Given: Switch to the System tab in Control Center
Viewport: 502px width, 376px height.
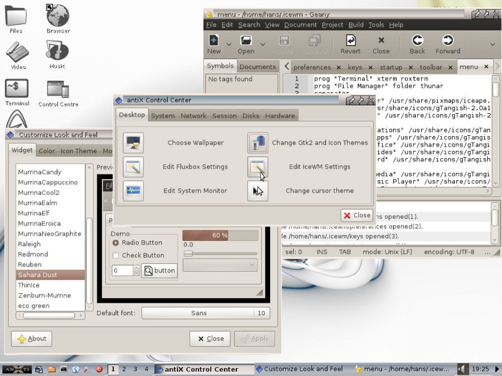Looking at the screenshot, I should pos(163,116).
